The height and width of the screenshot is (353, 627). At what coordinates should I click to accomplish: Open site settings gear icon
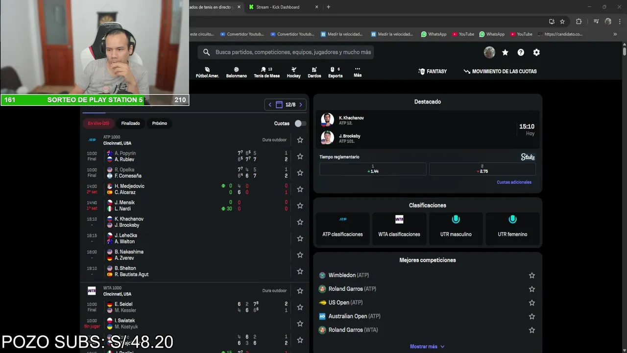(x=536, y=52)
